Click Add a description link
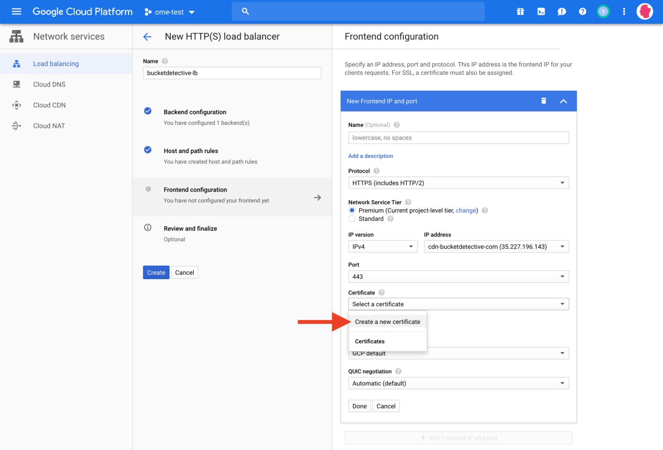Image resolution: width=663 pixels, height=450 pixels. tap(371, 156)
